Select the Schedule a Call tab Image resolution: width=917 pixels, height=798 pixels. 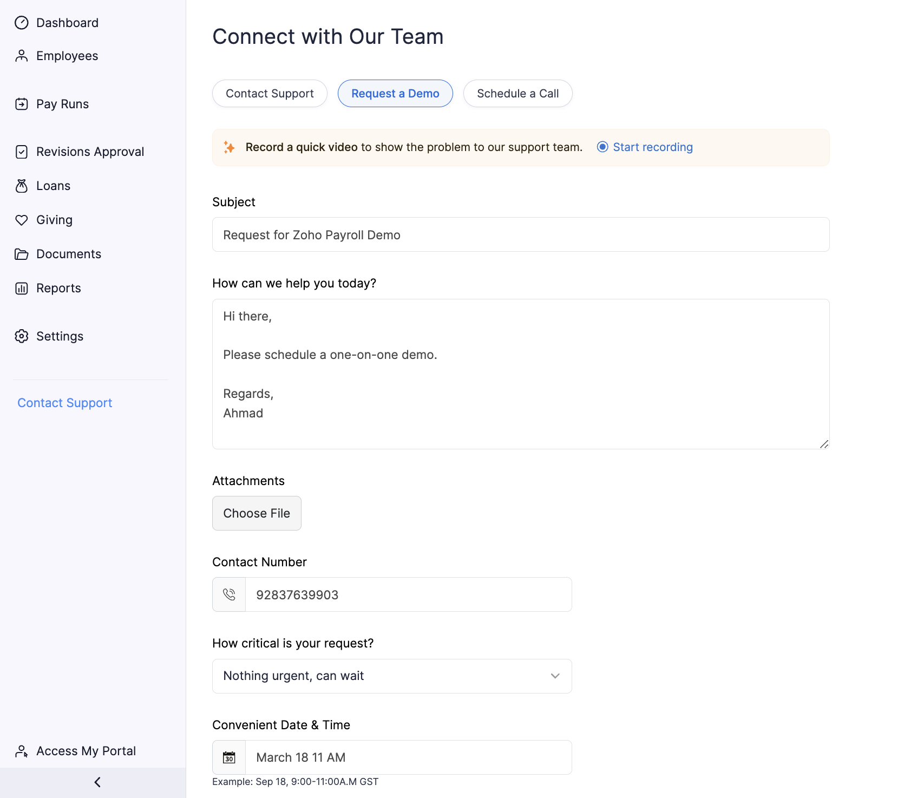518,94
